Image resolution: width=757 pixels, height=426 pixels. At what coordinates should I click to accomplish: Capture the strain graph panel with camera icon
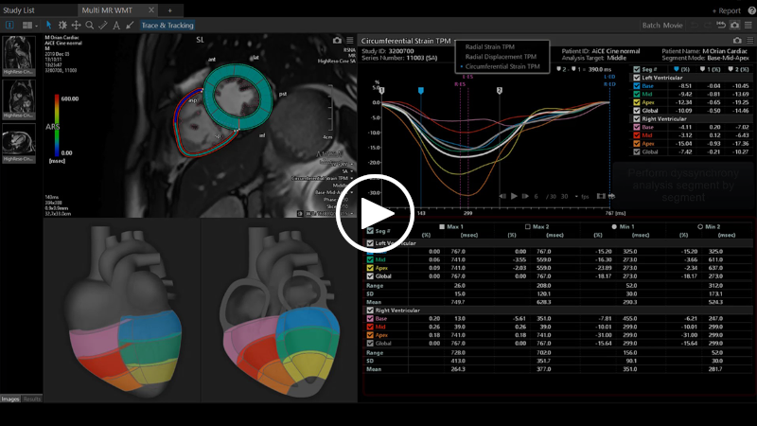point(737,41)
